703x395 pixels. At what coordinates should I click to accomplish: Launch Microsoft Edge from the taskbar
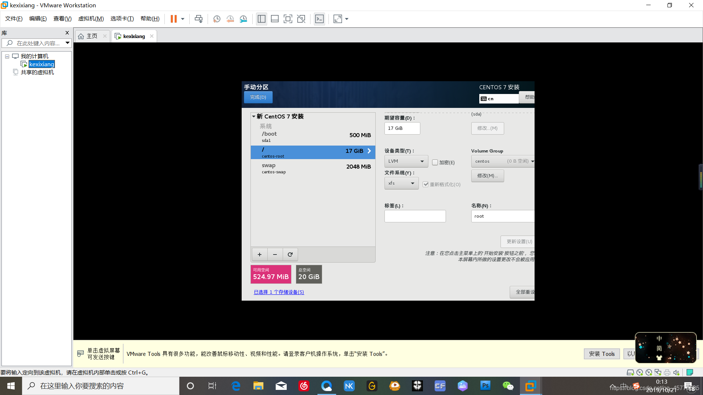[x=236, y=386]
